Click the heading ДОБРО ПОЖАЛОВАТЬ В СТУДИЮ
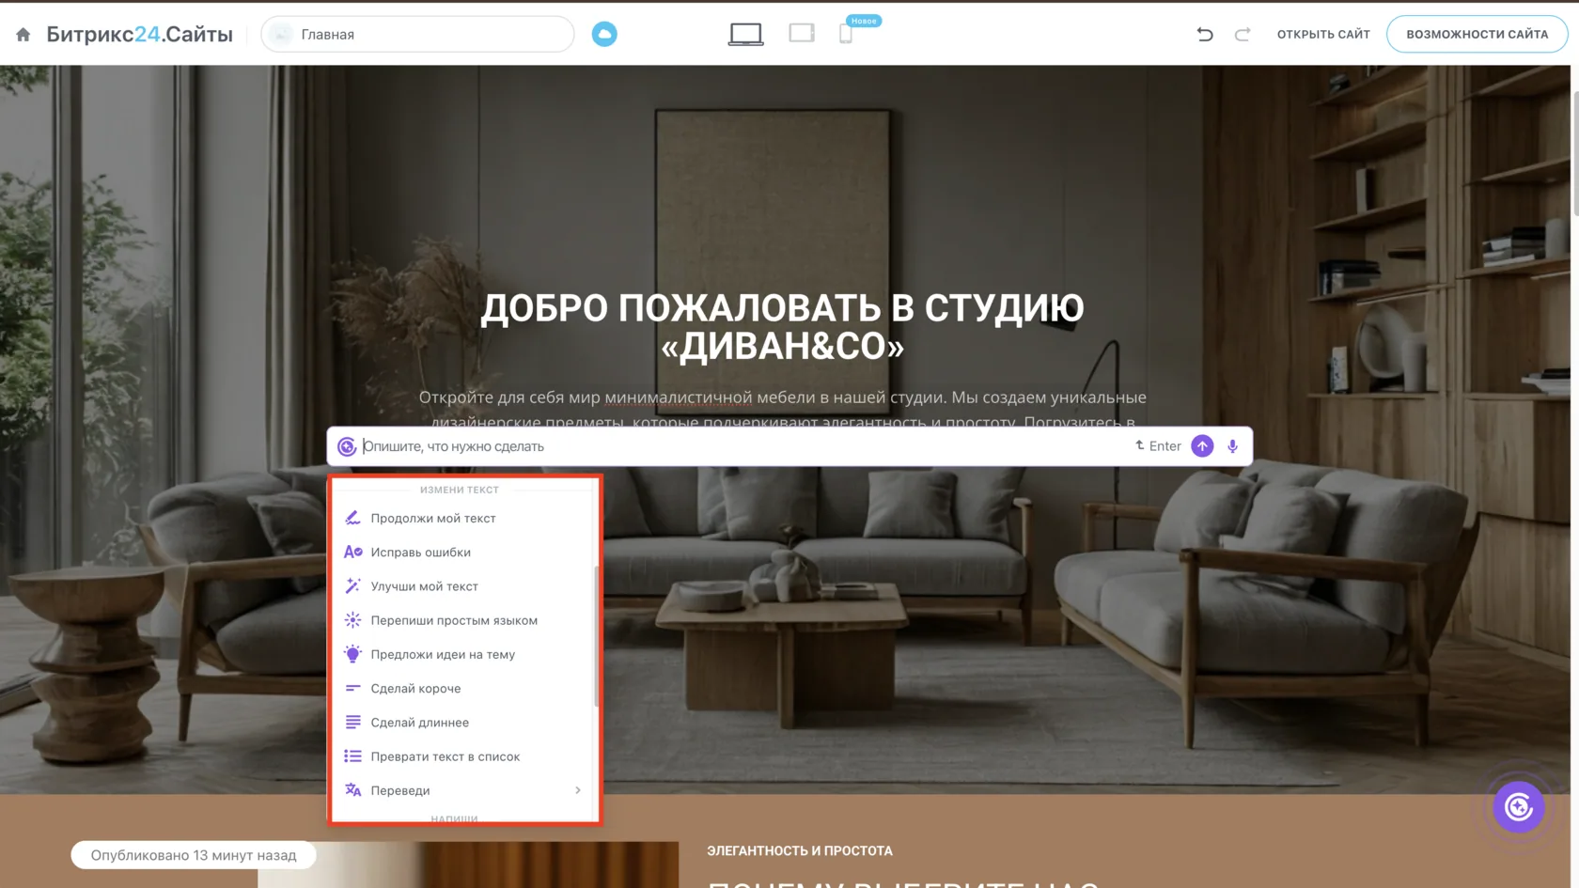 782,308
